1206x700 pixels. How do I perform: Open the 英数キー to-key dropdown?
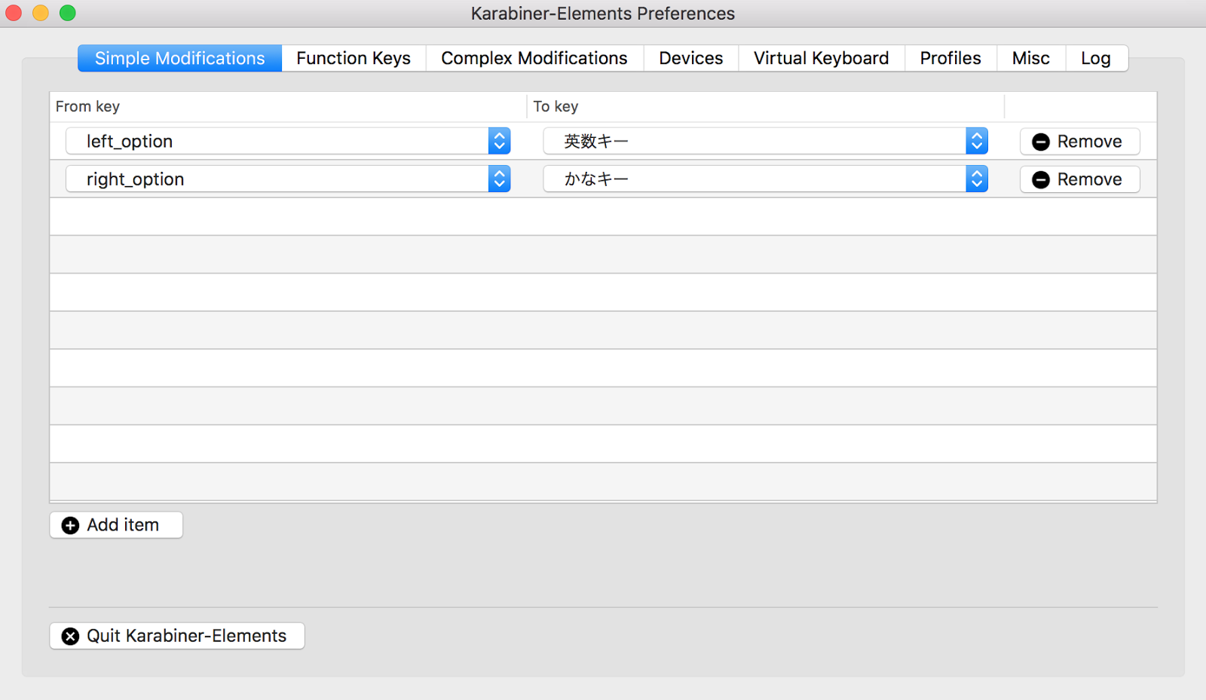point(766,141)
